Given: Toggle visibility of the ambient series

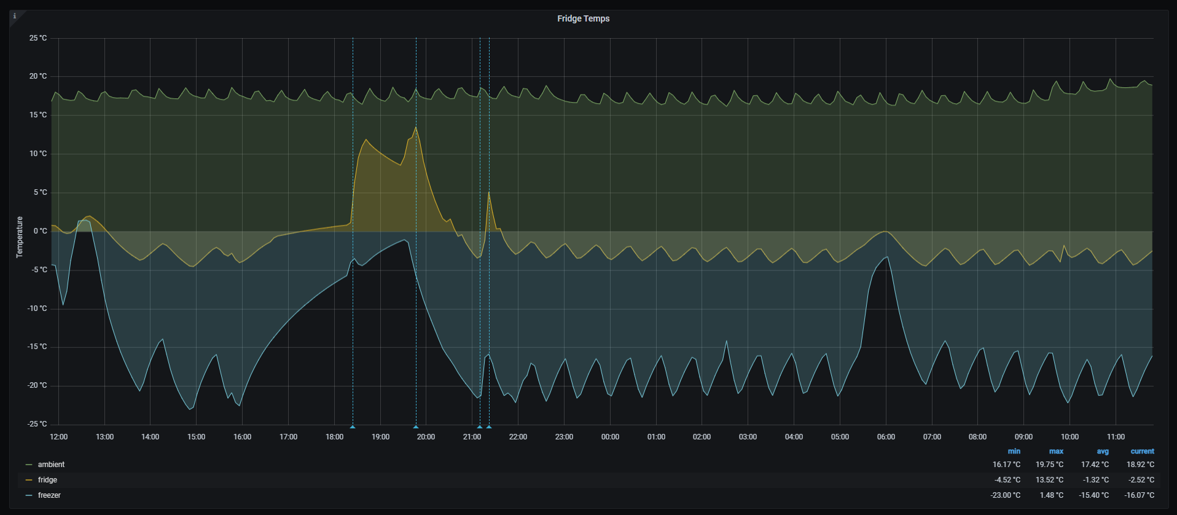Looking at the screenshot, I should 51,465.
